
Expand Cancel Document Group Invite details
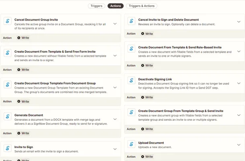(x=115, y=24)
